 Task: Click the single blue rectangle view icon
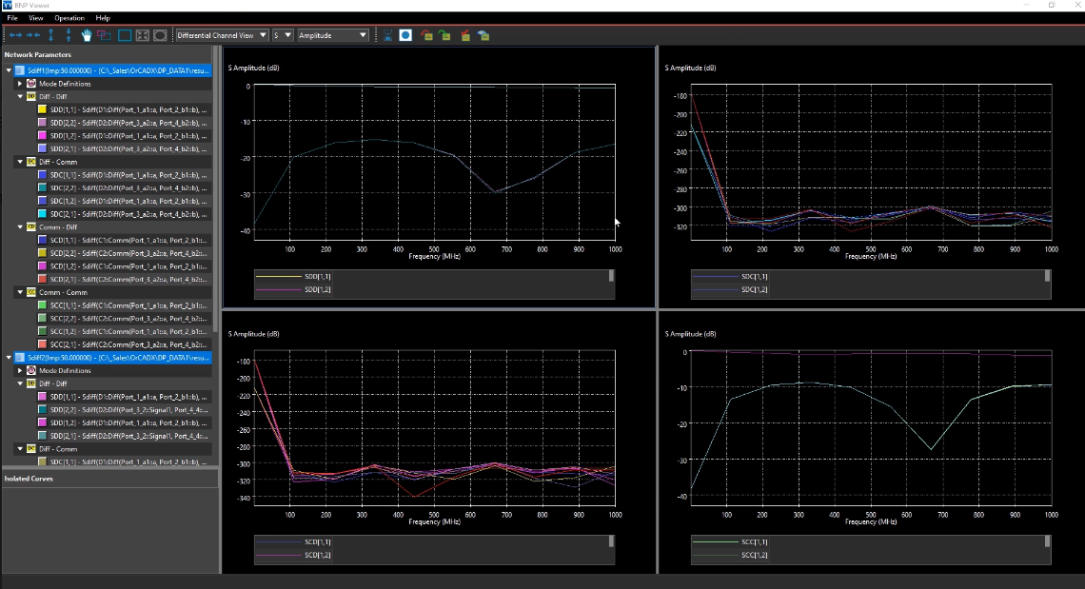[x=124, y=35]
